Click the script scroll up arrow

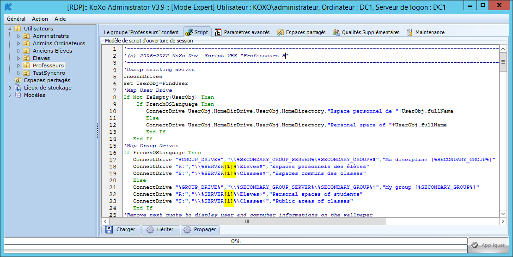coord(503,48)
